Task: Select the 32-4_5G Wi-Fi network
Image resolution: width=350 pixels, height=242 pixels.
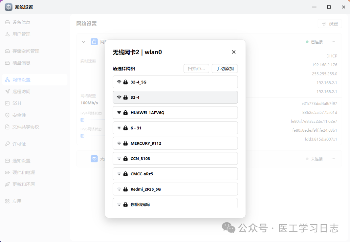Action: click(175, 82)
